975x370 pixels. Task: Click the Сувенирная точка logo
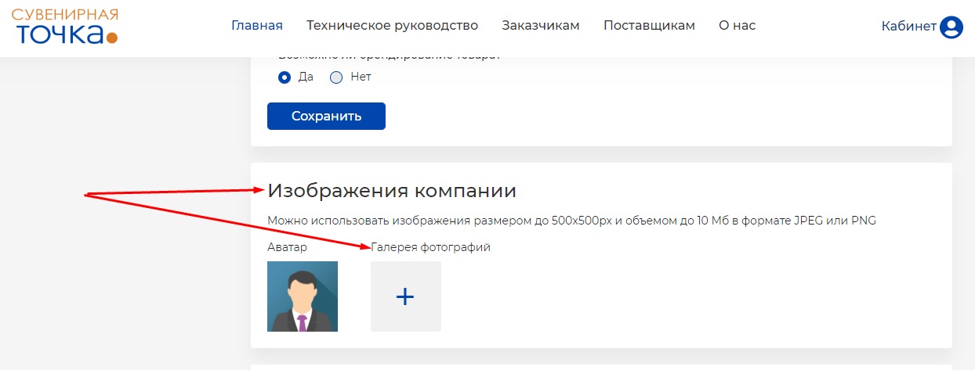click(x=65, y=26)
